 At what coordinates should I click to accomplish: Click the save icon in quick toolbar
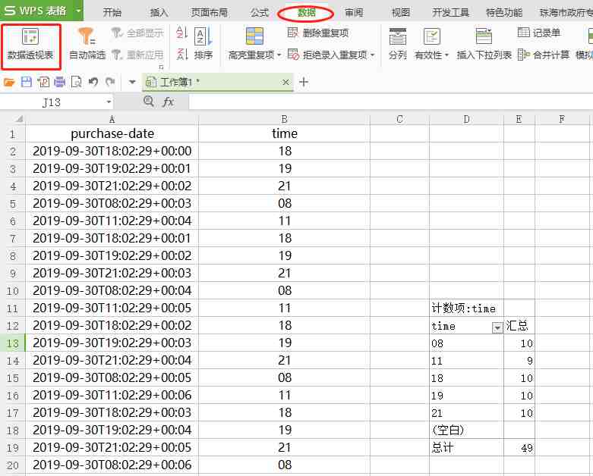26,82
